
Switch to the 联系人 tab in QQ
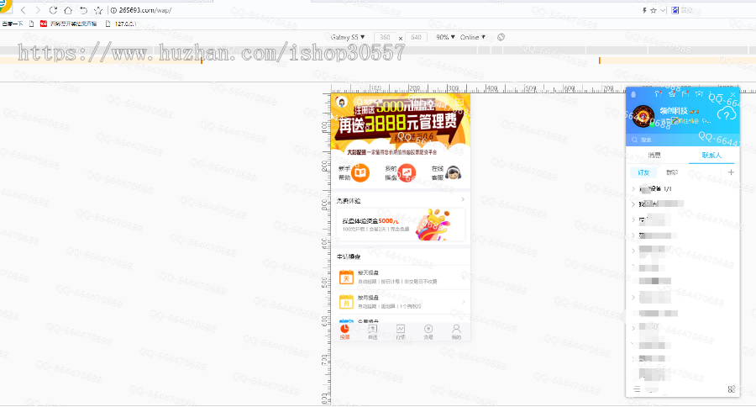(711, 156)
